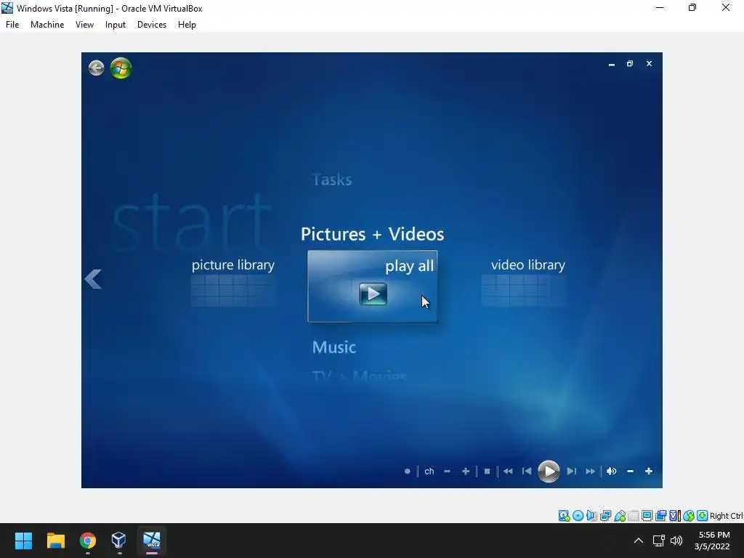The height and width of the screenshot is (558, 744).
Task: Click VirtualBox mouse integration indicator
Action: 689,516
